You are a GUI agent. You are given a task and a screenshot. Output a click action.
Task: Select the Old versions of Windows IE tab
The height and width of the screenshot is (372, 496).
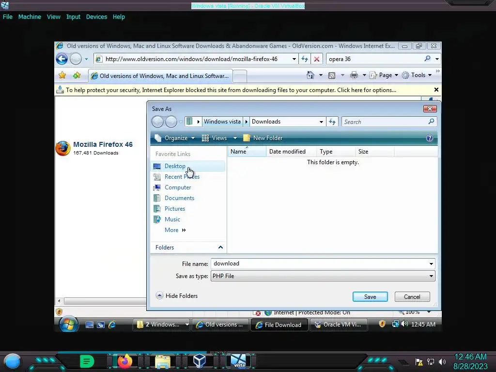coord(160,76)
